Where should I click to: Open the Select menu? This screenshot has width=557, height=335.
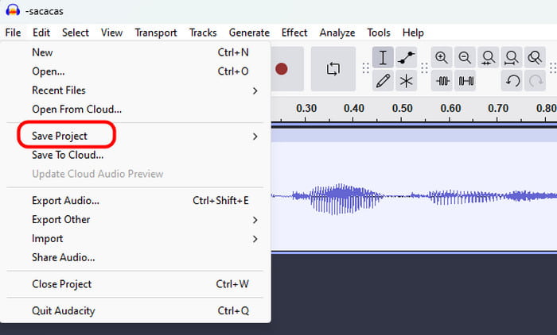point(76,33)
